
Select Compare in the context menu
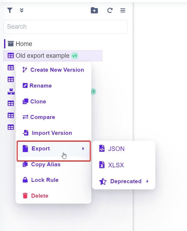[x=42, y=117]
